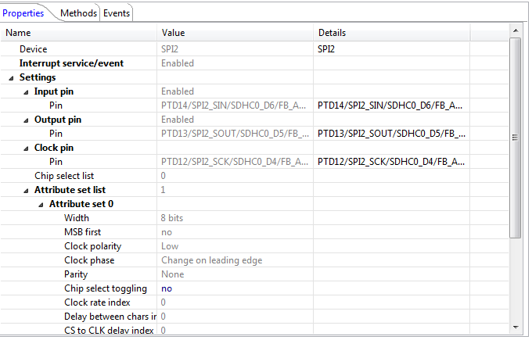Click the Name column header
532x340 pixels.
tap(78, 33)
